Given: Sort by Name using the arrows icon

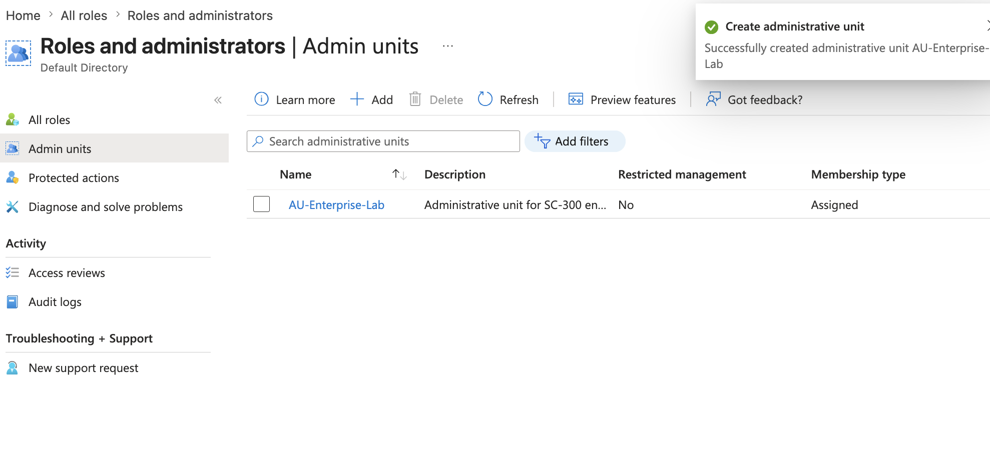Looking at the screenshot, I should 399,174.
